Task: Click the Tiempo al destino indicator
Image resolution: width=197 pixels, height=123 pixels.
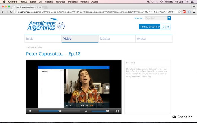Action: [x=155, y=27]
